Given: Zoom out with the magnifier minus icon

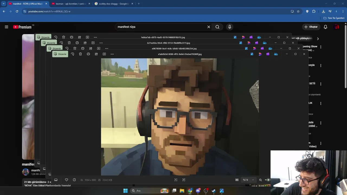Looking at the screenshot, I should [261, 180].
